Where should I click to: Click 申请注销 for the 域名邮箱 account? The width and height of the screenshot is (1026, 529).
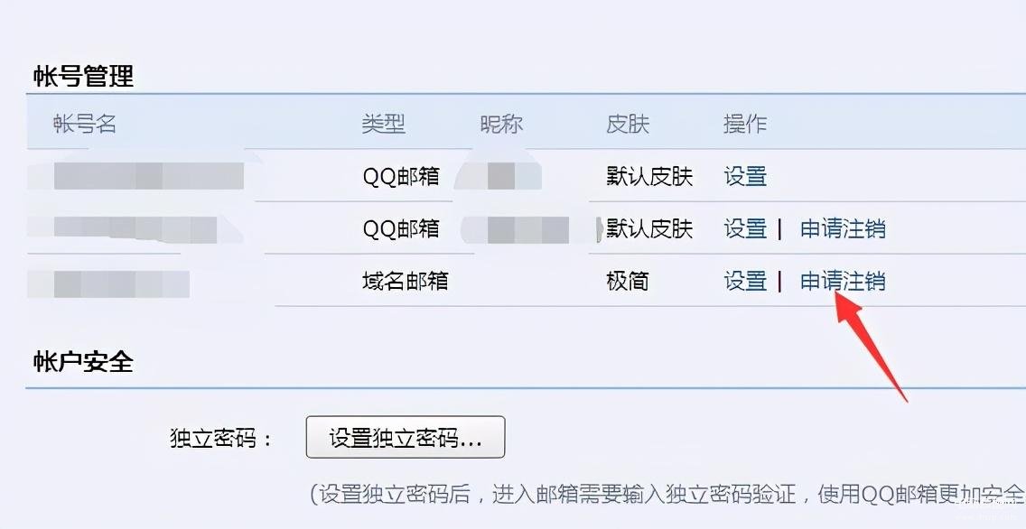[843, 281]
